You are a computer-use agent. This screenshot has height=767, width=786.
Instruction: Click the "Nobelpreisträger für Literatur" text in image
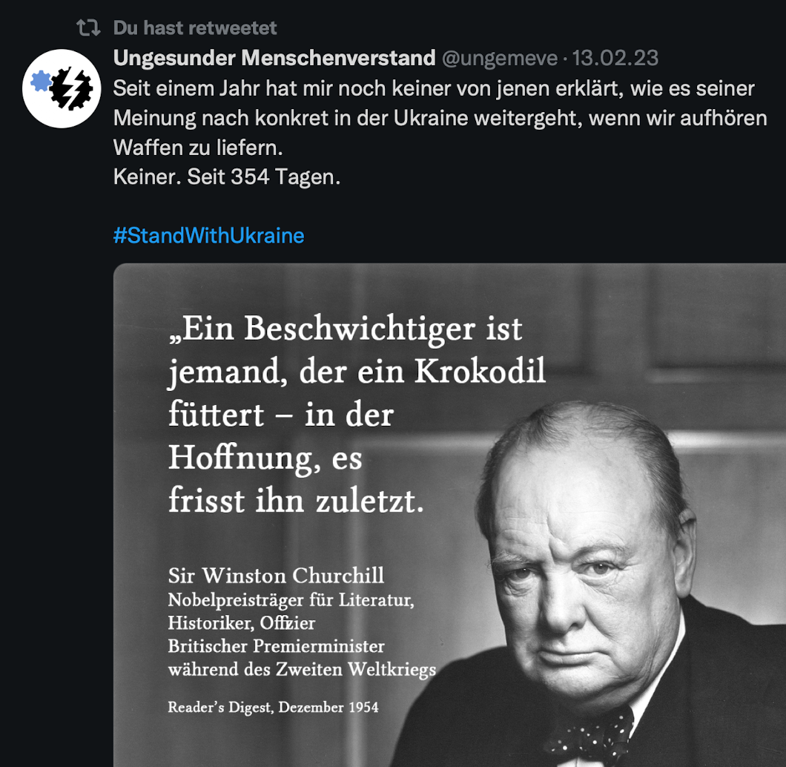point(291,599)
